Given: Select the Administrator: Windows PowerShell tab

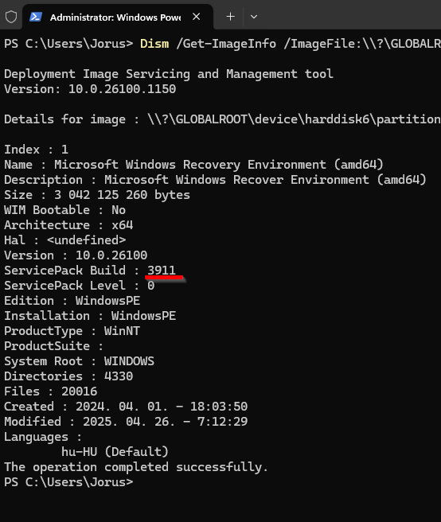Looking at the screenshot, I should (x=118, y=17).
